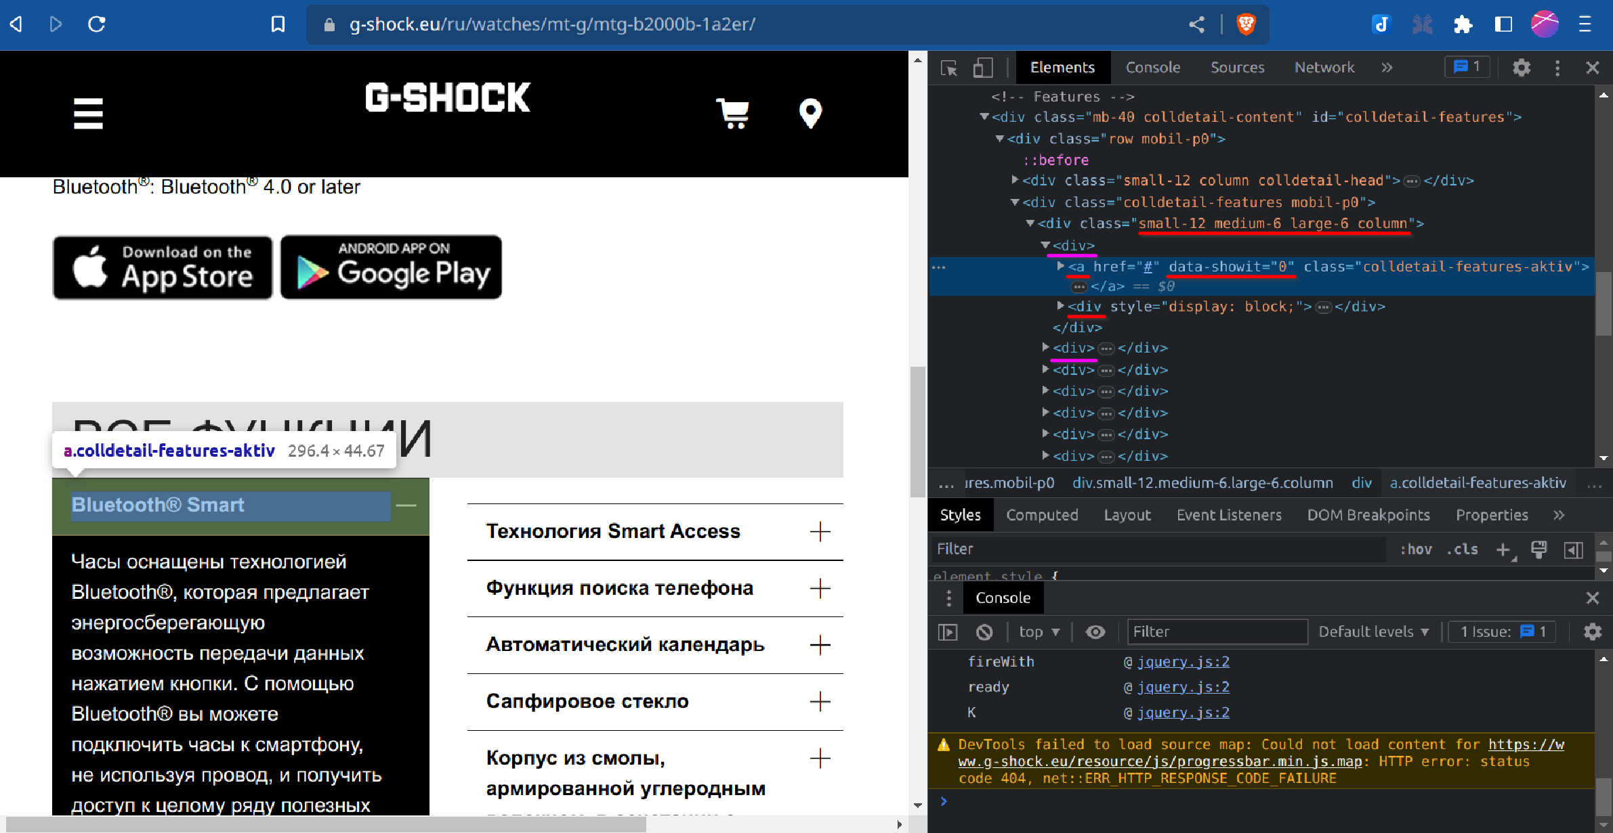1613x833 pixels.
Task: Expand Функция поиска телефона feature
Action: tap(820, 589)
